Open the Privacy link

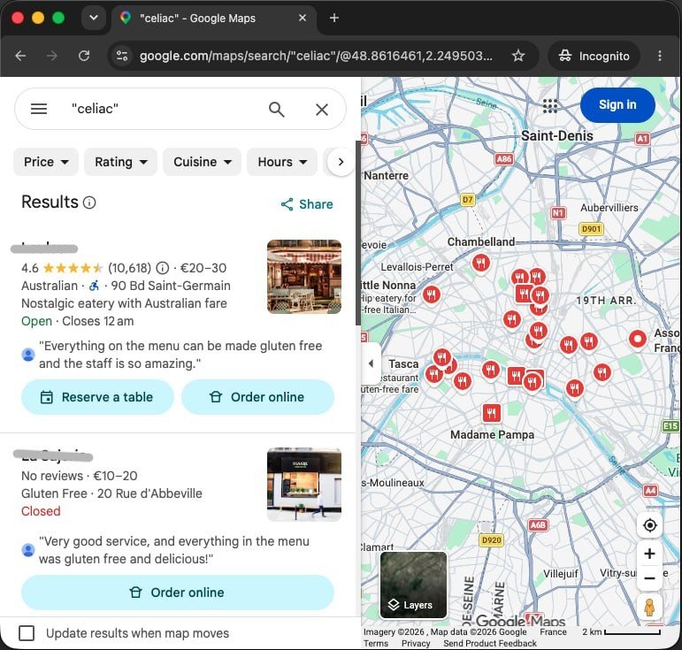pyautogui.click(x=416, y=643)
